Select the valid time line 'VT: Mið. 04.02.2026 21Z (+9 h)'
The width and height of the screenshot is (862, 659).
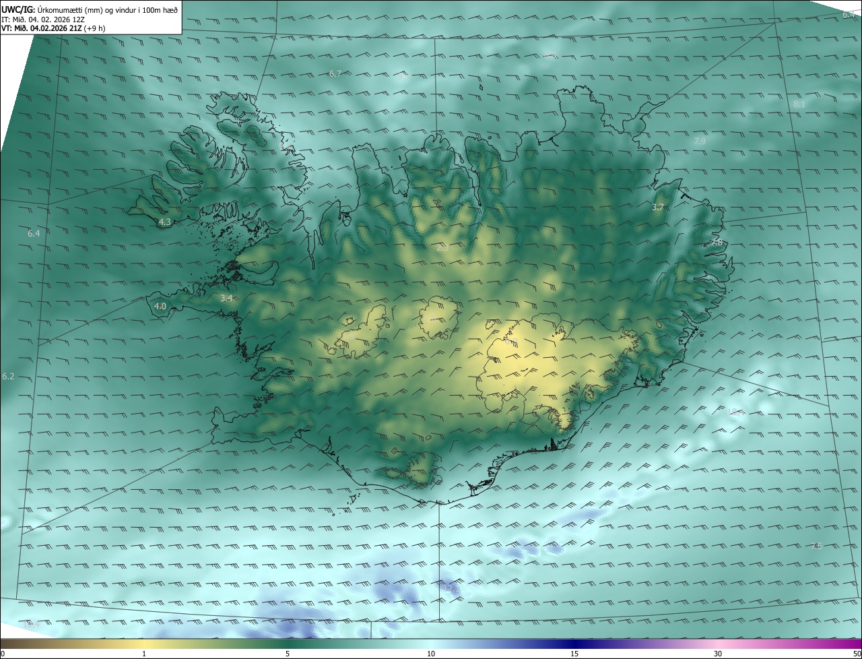(x=53, y=28)
